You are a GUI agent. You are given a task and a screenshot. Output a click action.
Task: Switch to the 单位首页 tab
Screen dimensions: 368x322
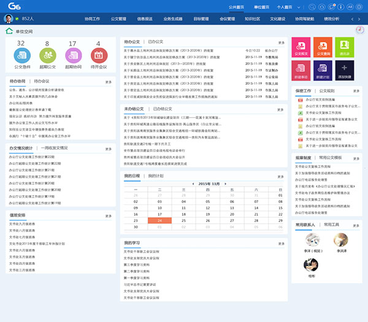(x=261, y=7)
